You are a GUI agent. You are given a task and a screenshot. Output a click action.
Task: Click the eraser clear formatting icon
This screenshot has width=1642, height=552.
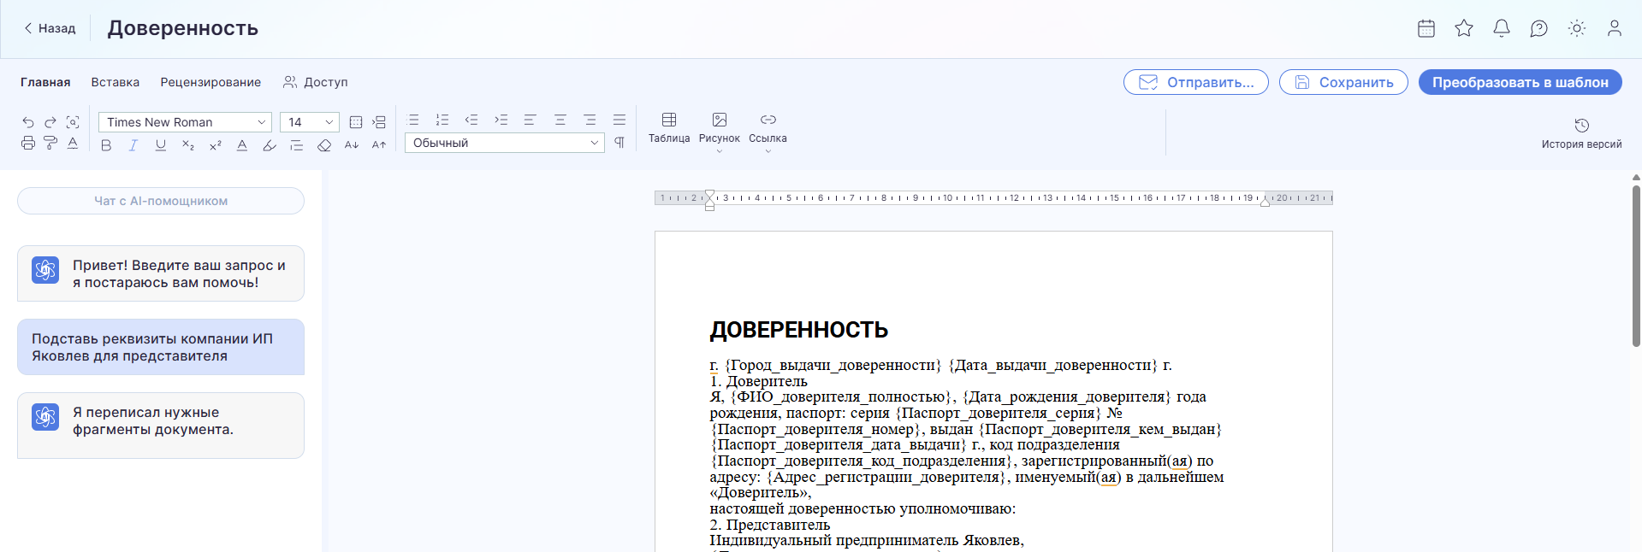pyautogui.click(x=324, y=145)
